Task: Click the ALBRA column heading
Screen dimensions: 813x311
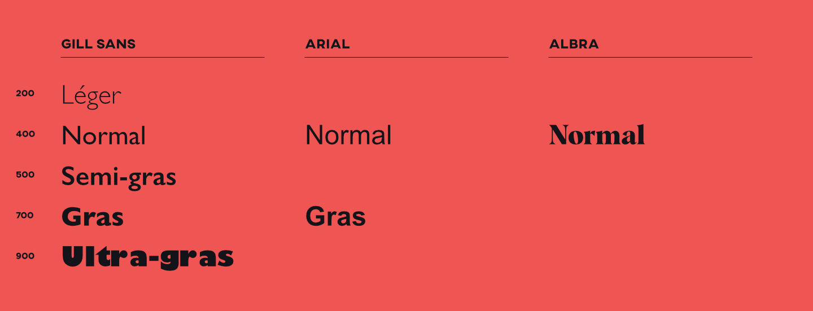Action: 574,44
